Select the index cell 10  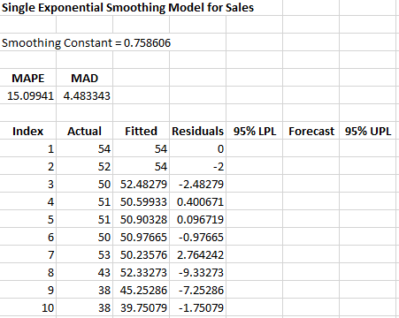(28, 308)
